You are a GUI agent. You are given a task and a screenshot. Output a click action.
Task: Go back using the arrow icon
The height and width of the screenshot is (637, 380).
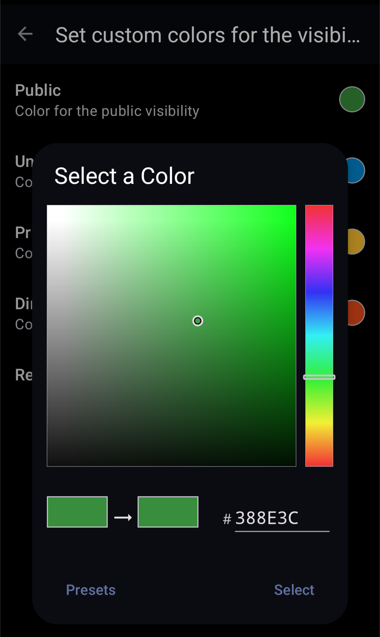[x=25, y=34]
